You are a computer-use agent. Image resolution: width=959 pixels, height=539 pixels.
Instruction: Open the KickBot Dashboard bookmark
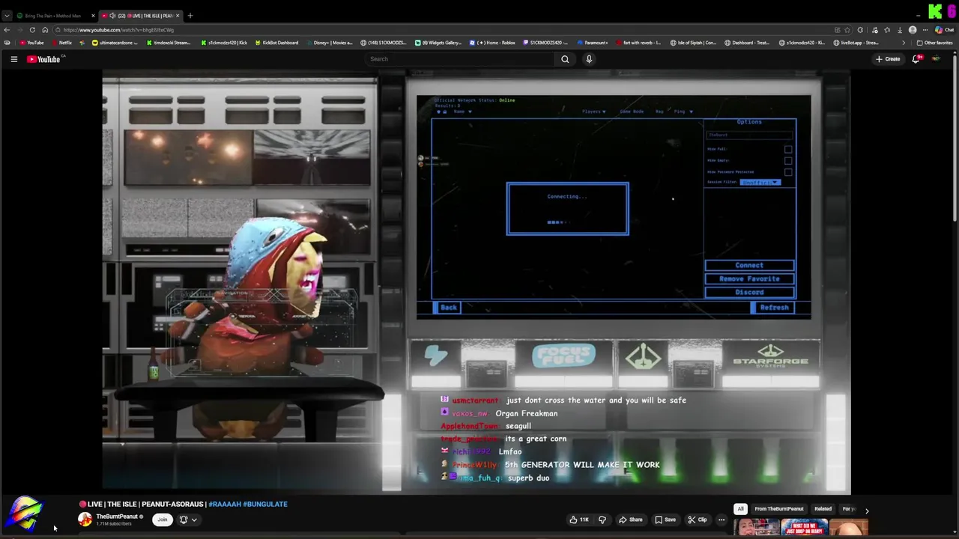point(276,43)
